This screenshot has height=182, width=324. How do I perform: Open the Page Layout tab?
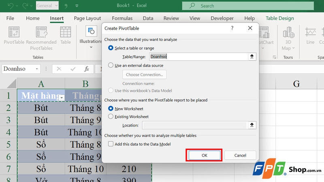pyautogui.click(x=87, y=18)
